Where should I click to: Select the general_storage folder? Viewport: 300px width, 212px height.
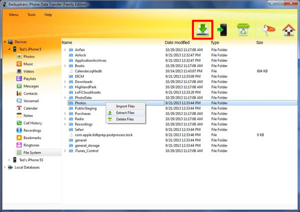(x=87, y=145)
